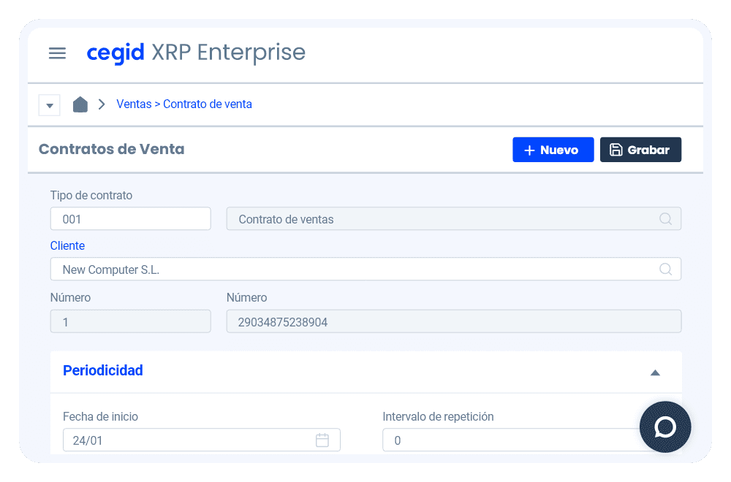Click the search icon in Cliente field
731x482 pixels.
click(665, 269)
